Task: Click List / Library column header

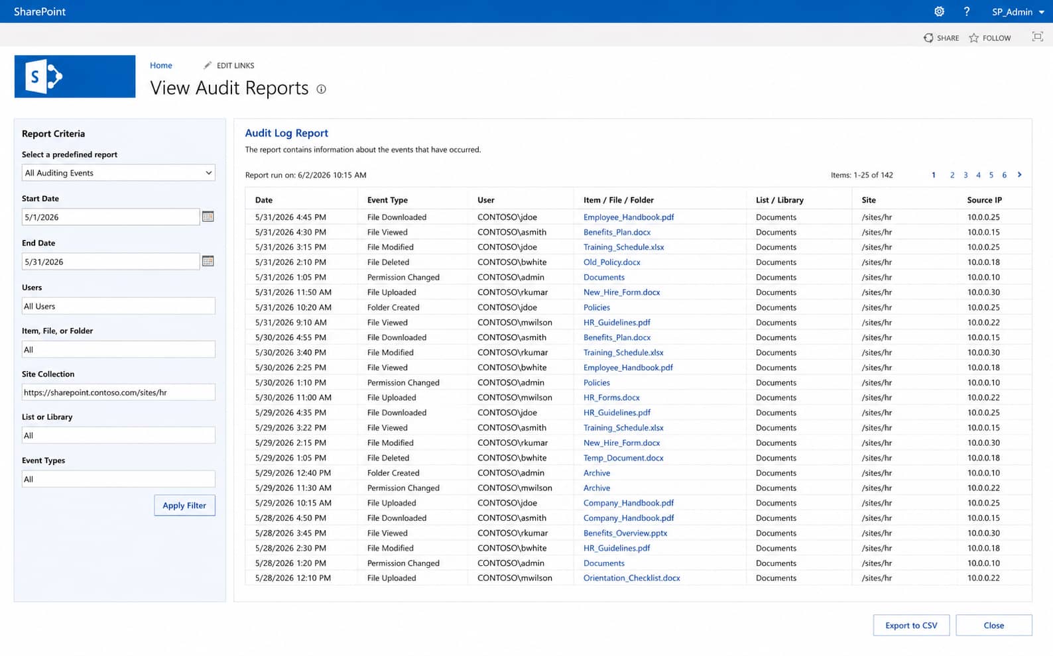Action: click(780, 200)
